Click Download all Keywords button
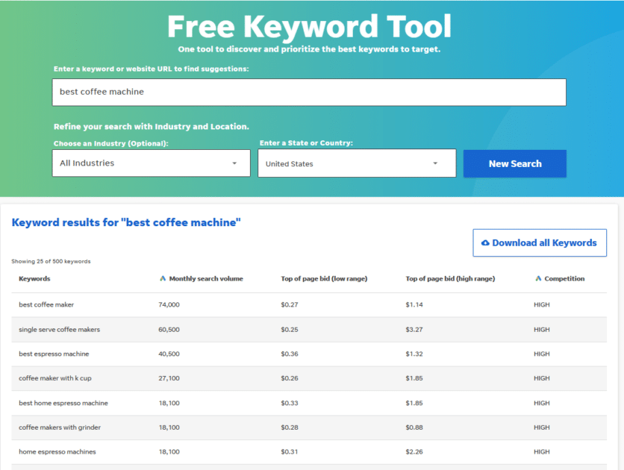This screenshot has width=624, height=470. click(540, 242)
